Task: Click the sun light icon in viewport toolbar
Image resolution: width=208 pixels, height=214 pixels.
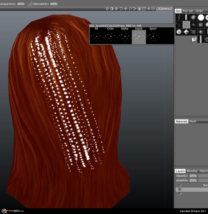Action: pos(107,9)
